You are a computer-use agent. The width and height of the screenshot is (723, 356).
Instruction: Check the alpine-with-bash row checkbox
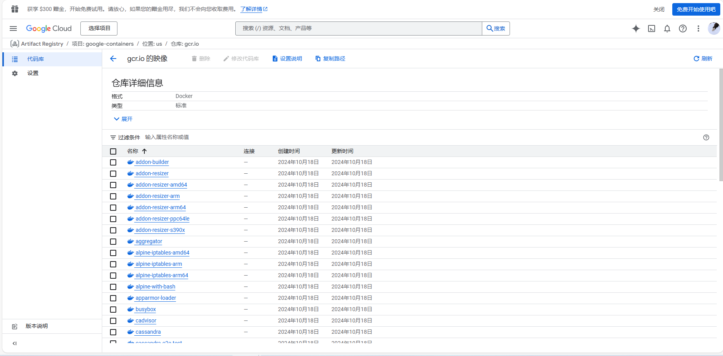pyautogui.click(x=113, y=287)
